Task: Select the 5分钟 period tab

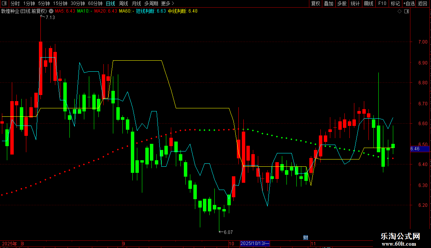Action: click(x=44, y=3)
